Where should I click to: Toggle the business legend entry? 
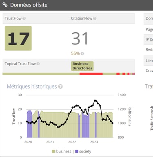[x=62, y=151]
